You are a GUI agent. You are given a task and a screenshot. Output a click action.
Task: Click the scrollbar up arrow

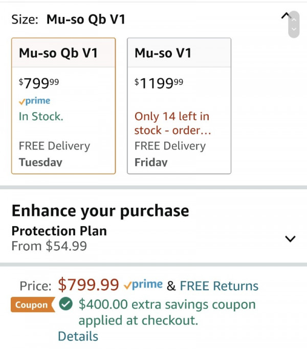294,20
